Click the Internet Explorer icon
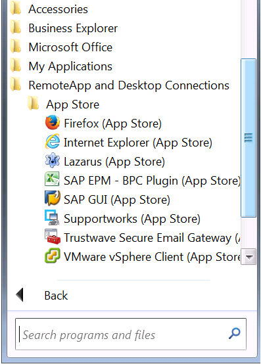 tap(52, 142)
